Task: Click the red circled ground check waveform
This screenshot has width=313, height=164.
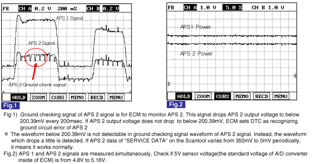Action: coord(36,57)
